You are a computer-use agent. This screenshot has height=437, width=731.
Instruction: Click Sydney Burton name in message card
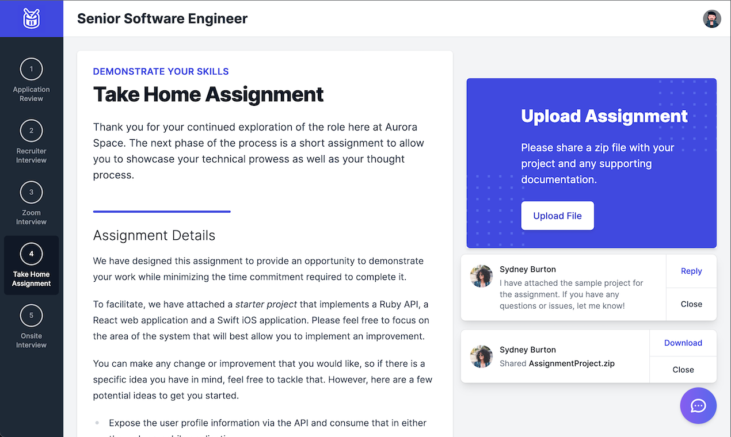click(528, 269)
